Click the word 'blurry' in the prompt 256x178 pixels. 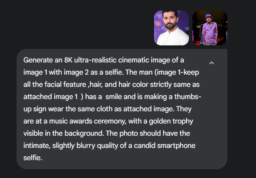[85, 146]
